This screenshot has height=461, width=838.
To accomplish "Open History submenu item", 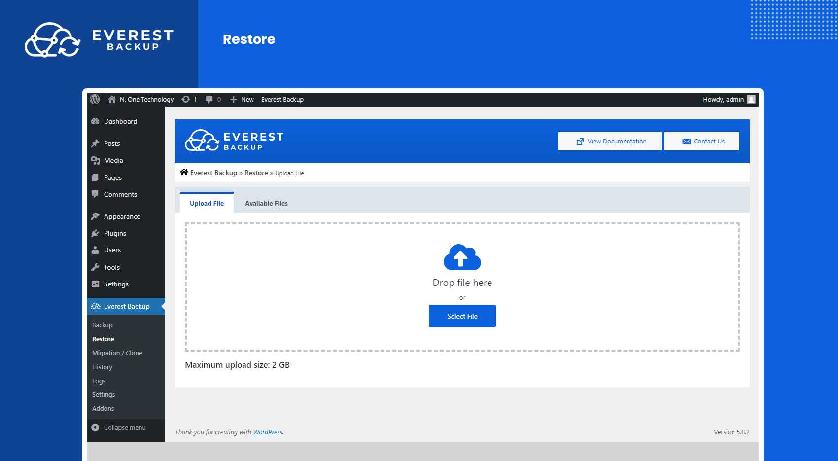I will pyautogui.click(x=102, y=367).
